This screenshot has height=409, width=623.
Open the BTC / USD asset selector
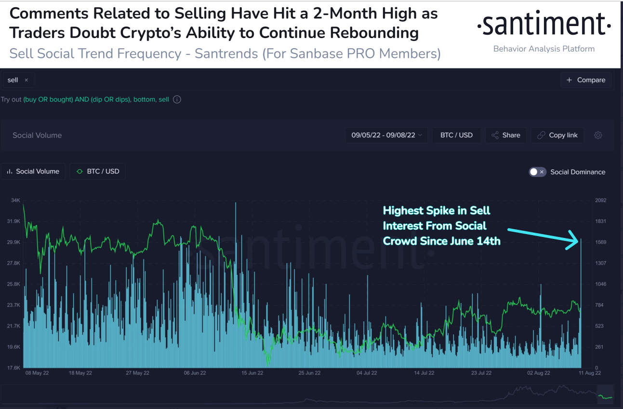tap(456, 135)
